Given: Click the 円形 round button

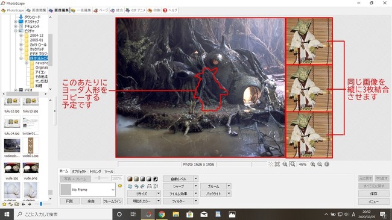Looking at the screenshot, I should click(x=69, y=201).
